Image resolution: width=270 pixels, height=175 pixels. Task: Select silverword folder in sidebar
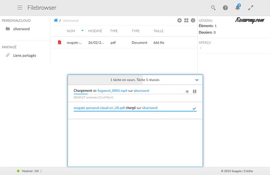tap(21, 29)
